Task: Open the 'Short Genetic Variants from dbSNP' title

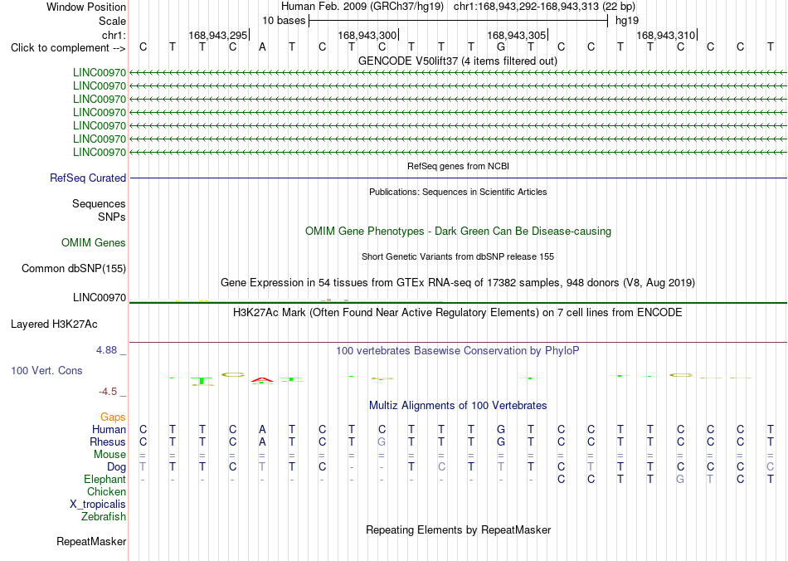Action: pos(458,256)
